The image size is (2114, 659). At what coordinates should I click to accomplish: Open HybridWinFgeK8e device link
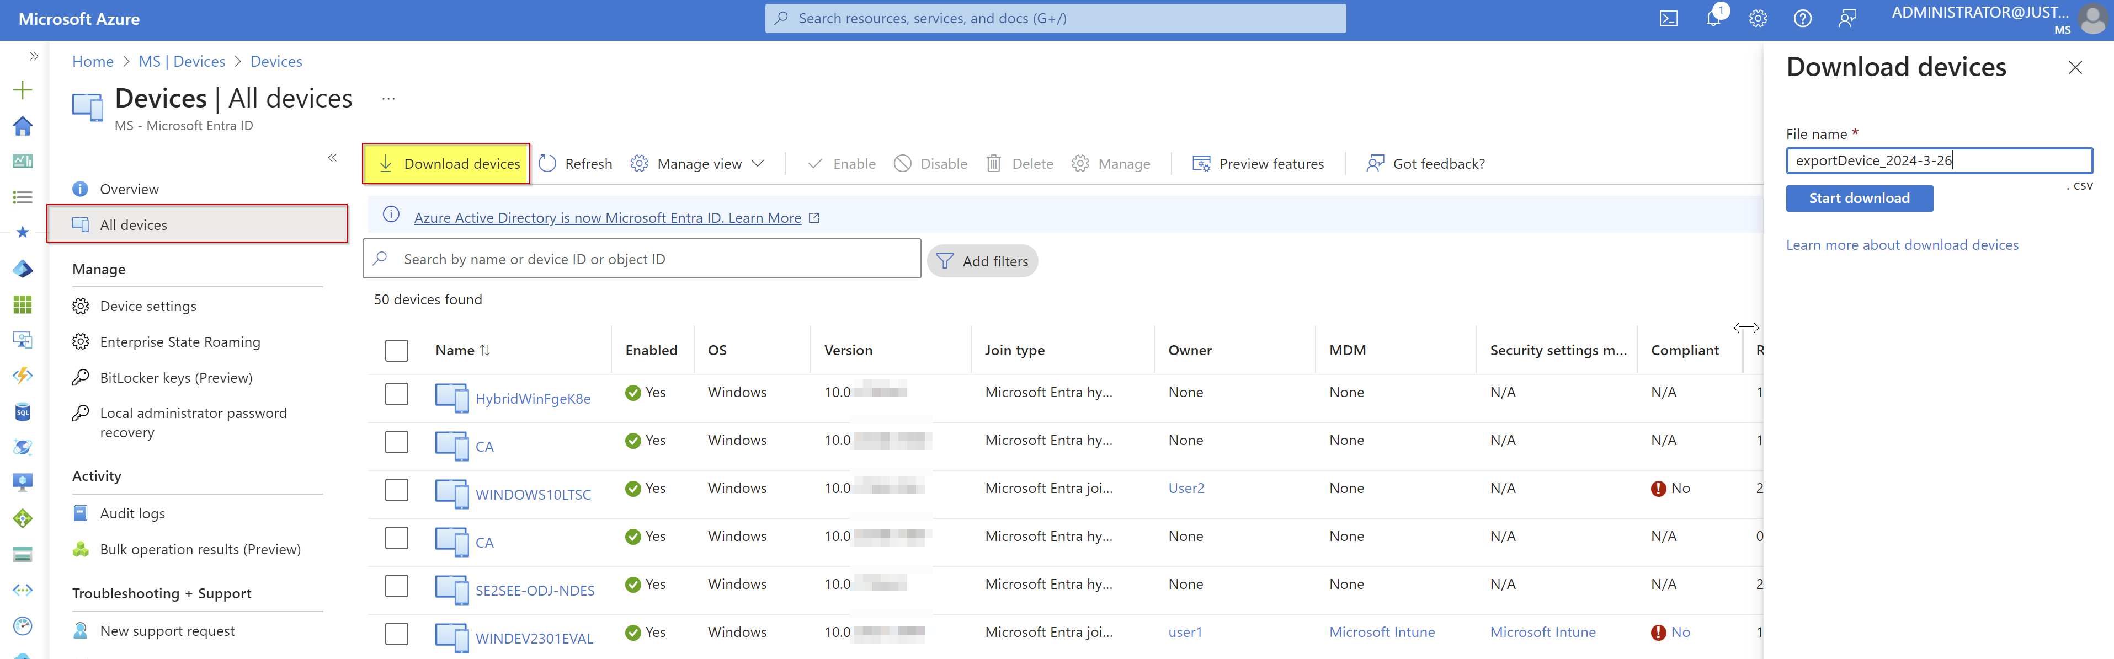click(x=533, y=398)
